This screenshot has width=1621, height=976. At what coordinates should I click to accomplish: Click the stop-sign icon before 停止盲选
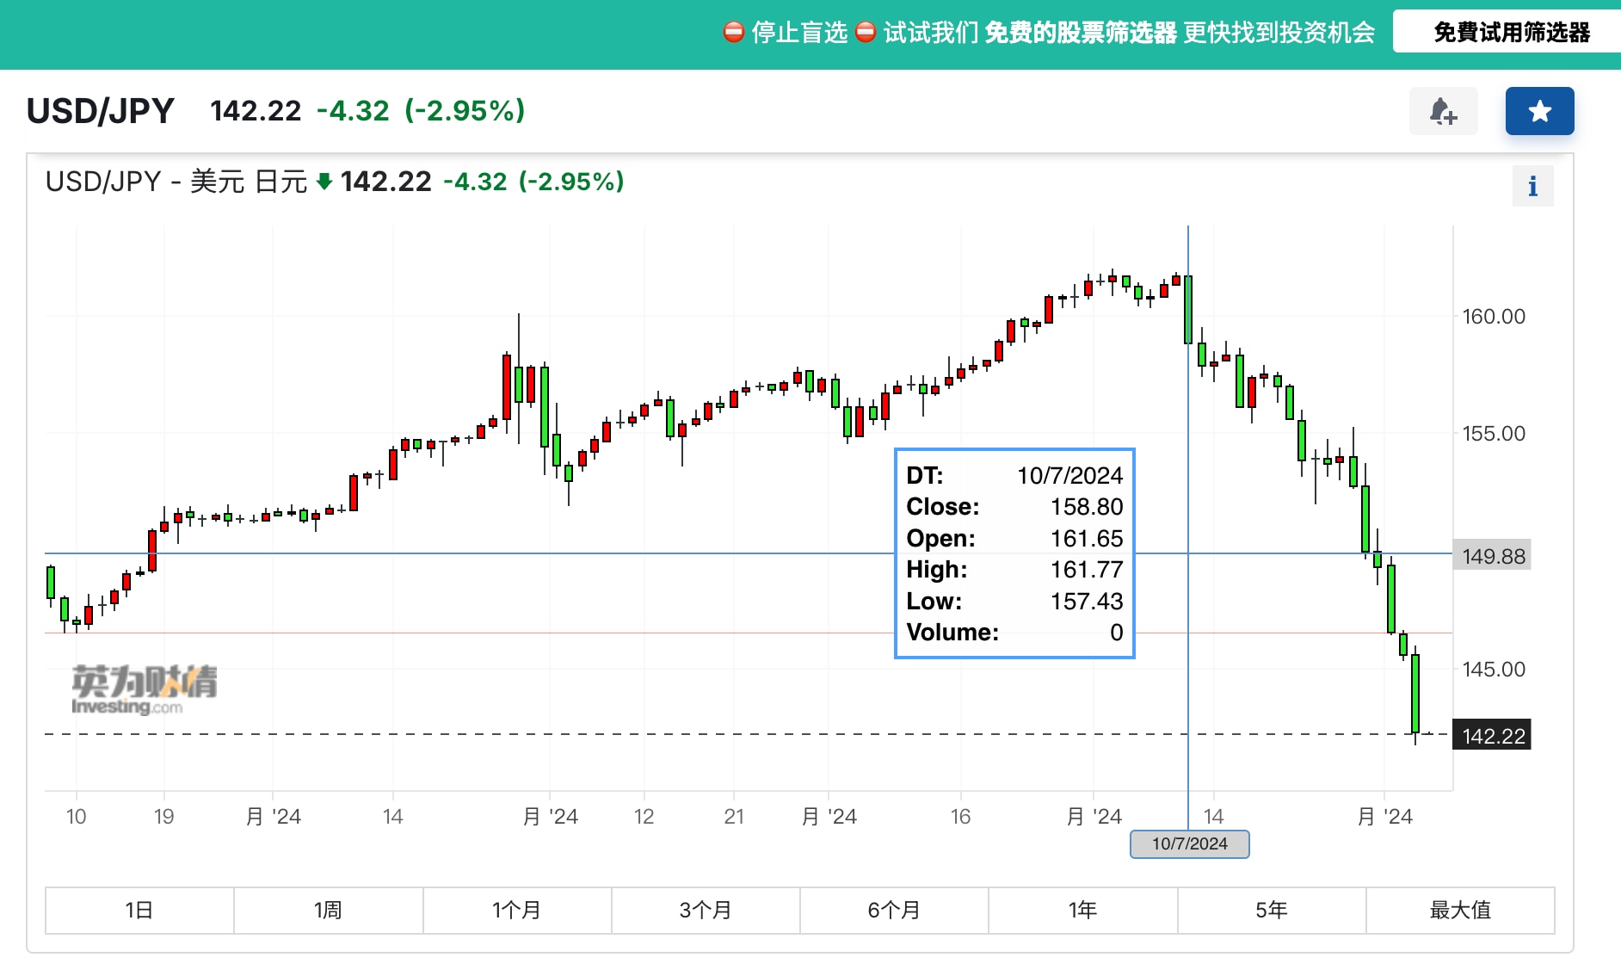click(733, 33)
